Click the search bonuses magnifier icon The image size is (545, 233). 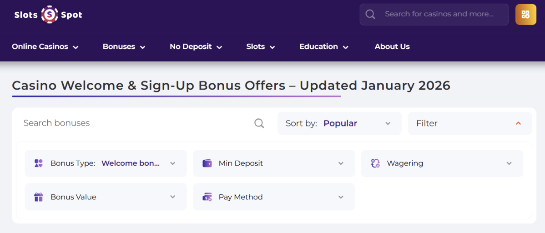[259, 123]
